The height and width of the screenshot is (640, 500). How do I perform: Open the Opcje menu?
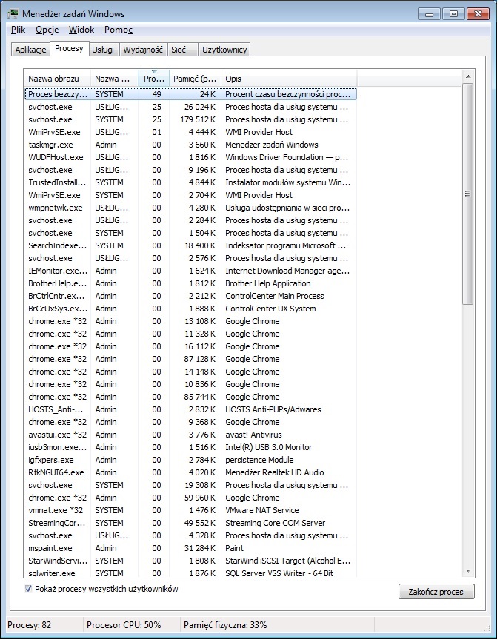[47, 30]
